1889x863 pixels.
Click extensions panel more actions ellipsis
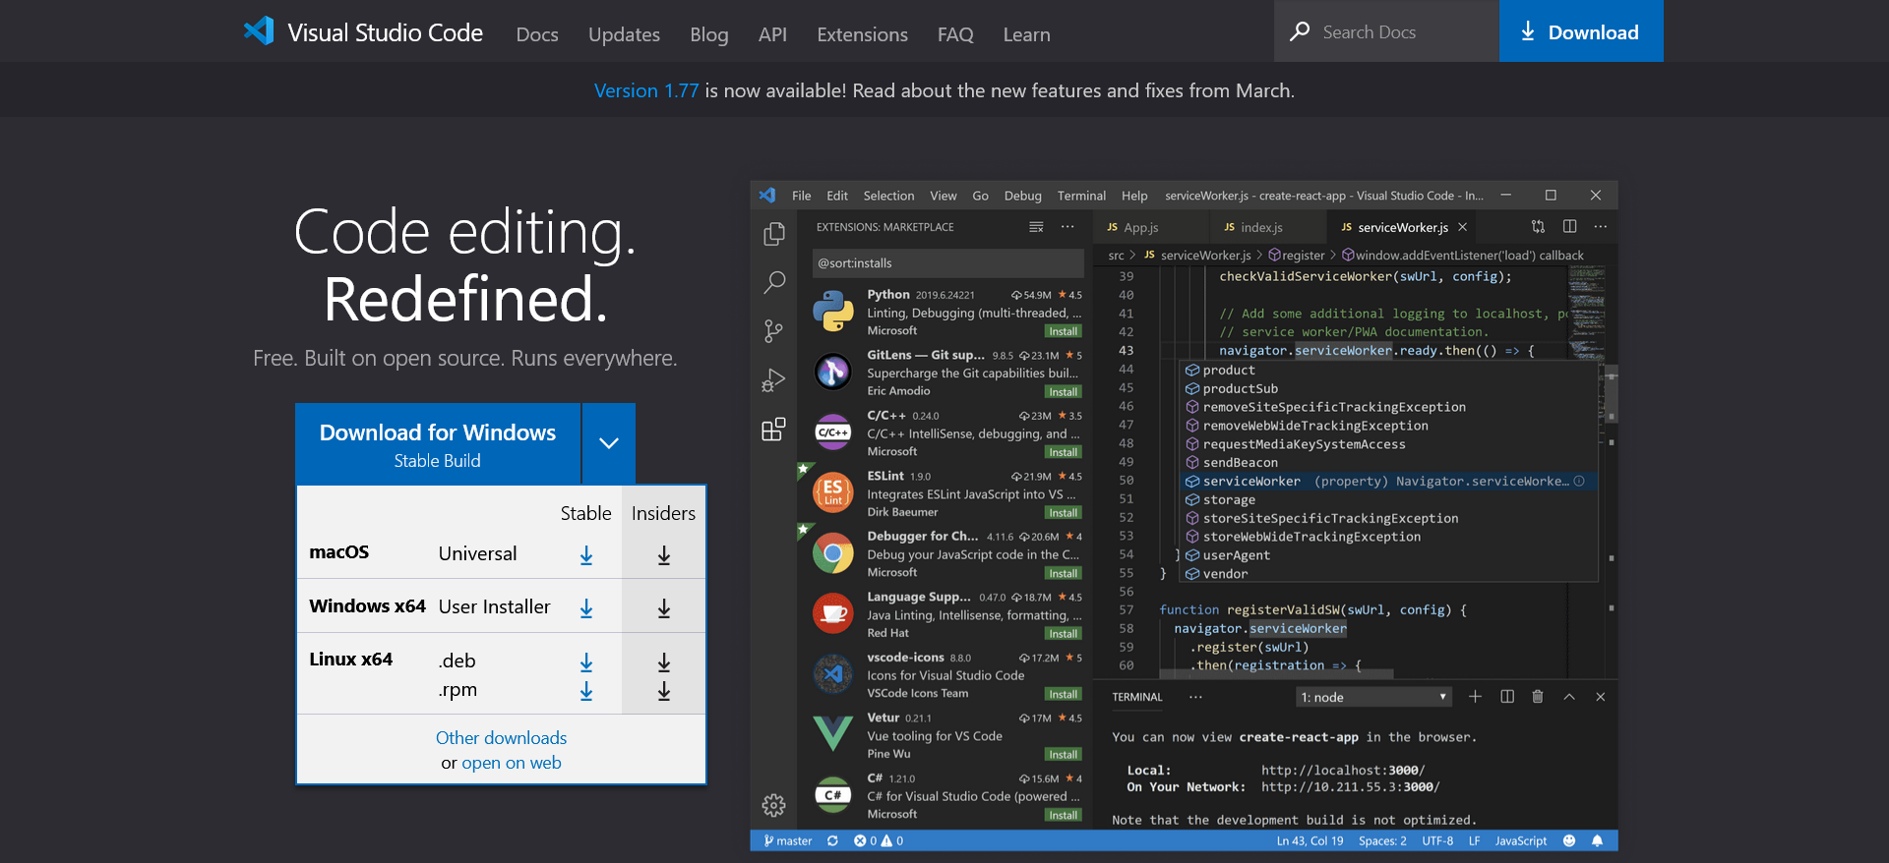(x=1067, y=227)
